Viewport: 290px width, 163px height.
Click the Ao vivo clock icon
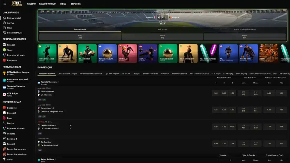(4, 23)
